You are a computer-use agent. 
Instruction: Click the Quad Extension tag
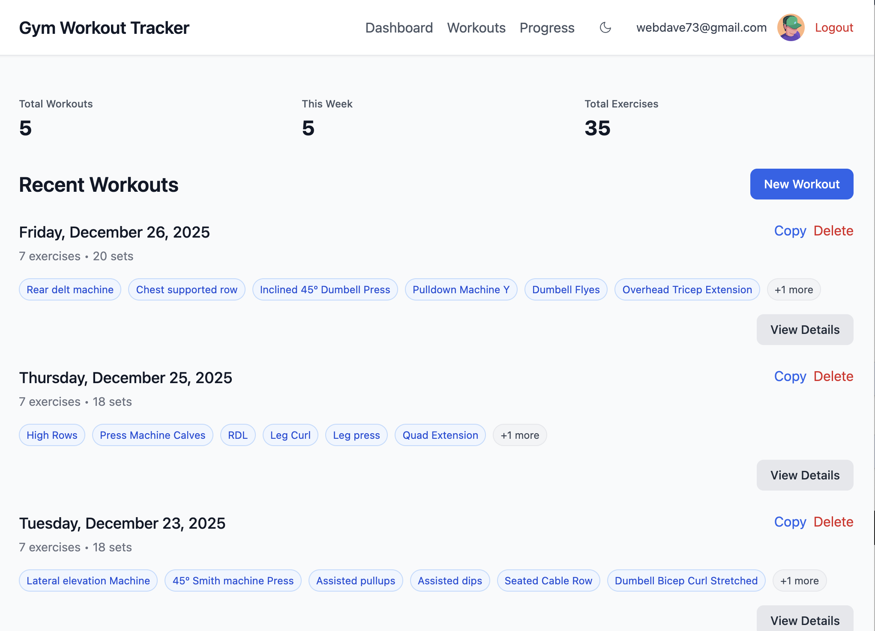440,435
